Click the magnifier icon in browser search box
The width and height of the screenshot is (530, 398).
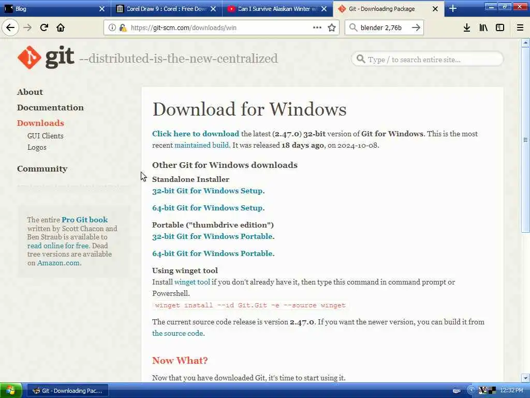point(353,27)
